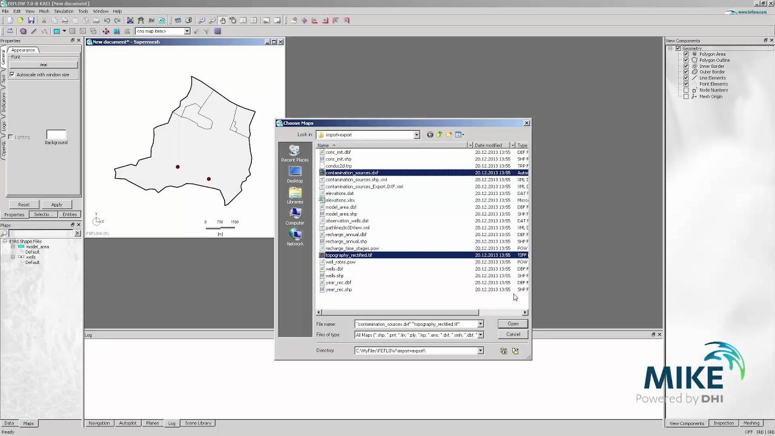Screen dimensions: 775x436
Task: Click the Save floppy disk icon
Action: coord(31,21)
